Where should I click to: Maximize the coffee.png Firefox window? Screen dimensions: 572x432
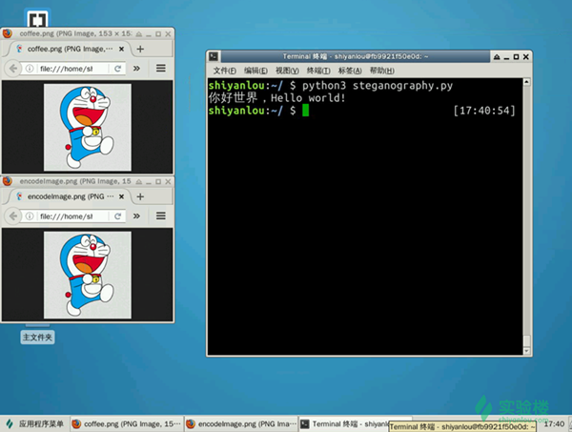[158, 34]
